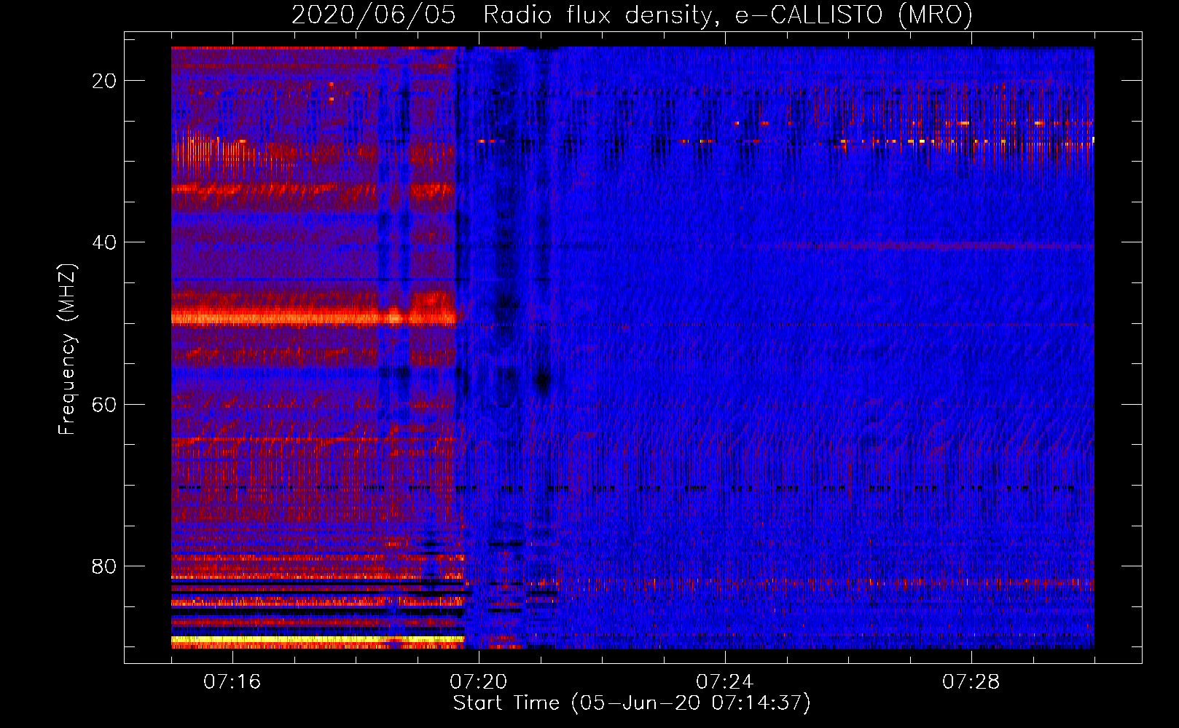1179x728 pixels.
Task: Click the 07:24 time tick label
Action: click(724, 682)
